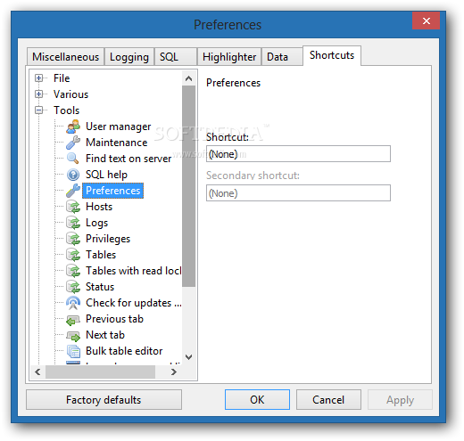
Task: Select Find text on server entry
Action: click(x=128, y=159)
